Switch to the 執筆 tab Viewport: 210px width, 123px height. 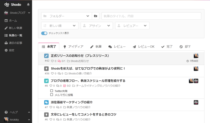pyautogui.click(x=96, y=47)
